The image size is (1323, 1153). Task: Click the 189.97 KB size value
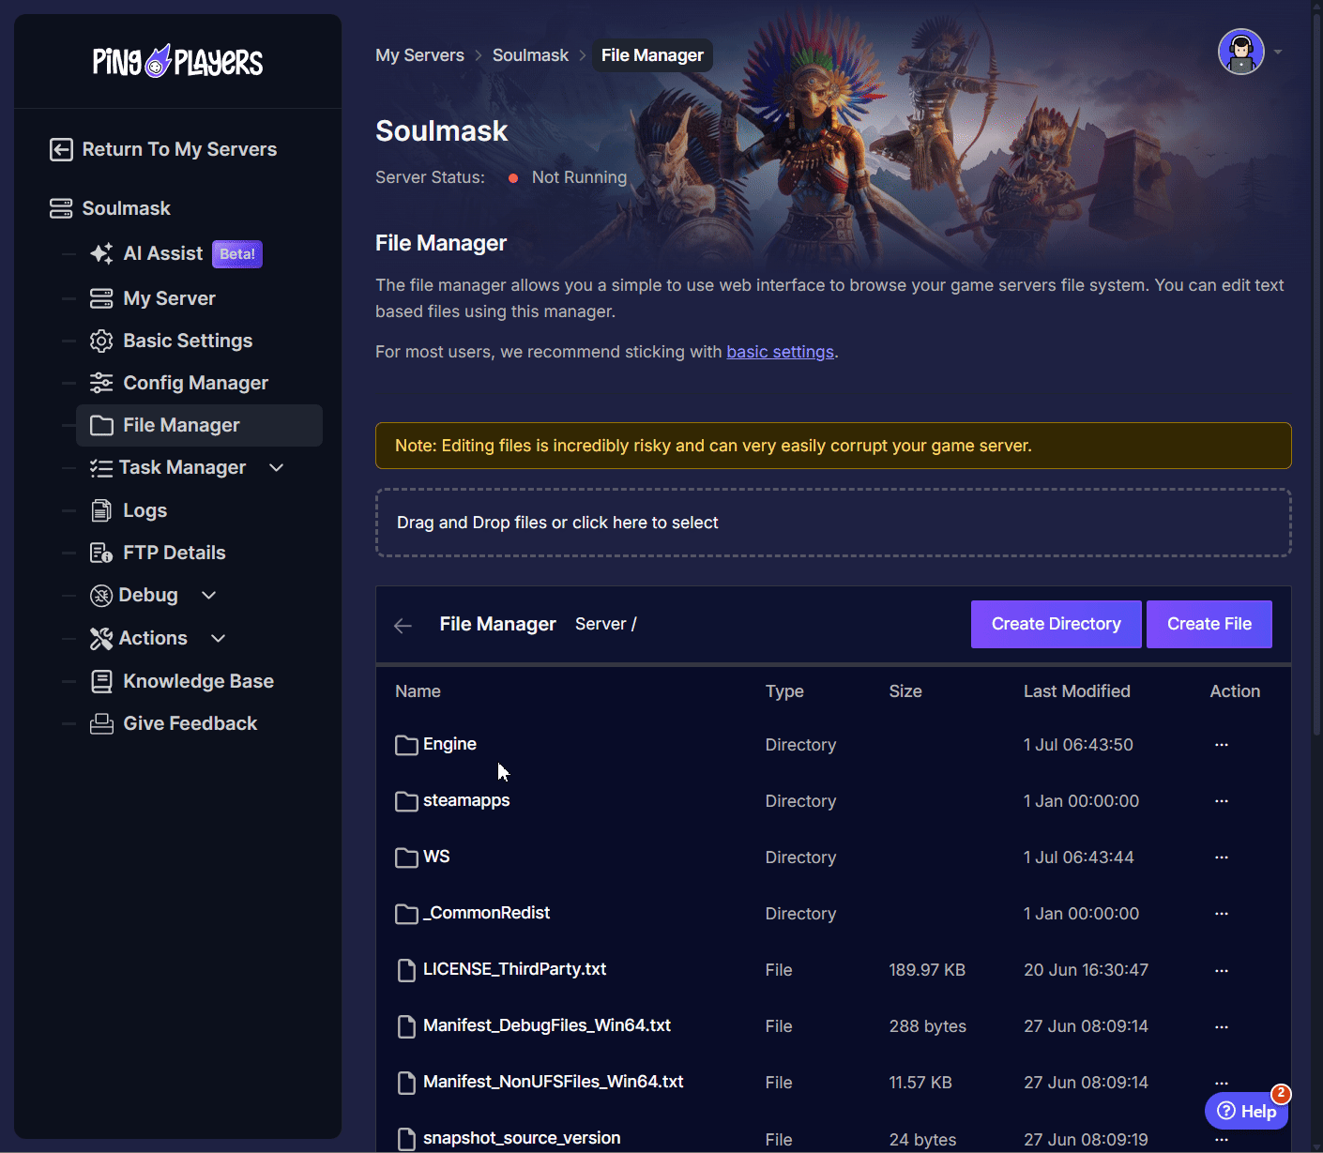pyautogui.click(x=927, y=970)
